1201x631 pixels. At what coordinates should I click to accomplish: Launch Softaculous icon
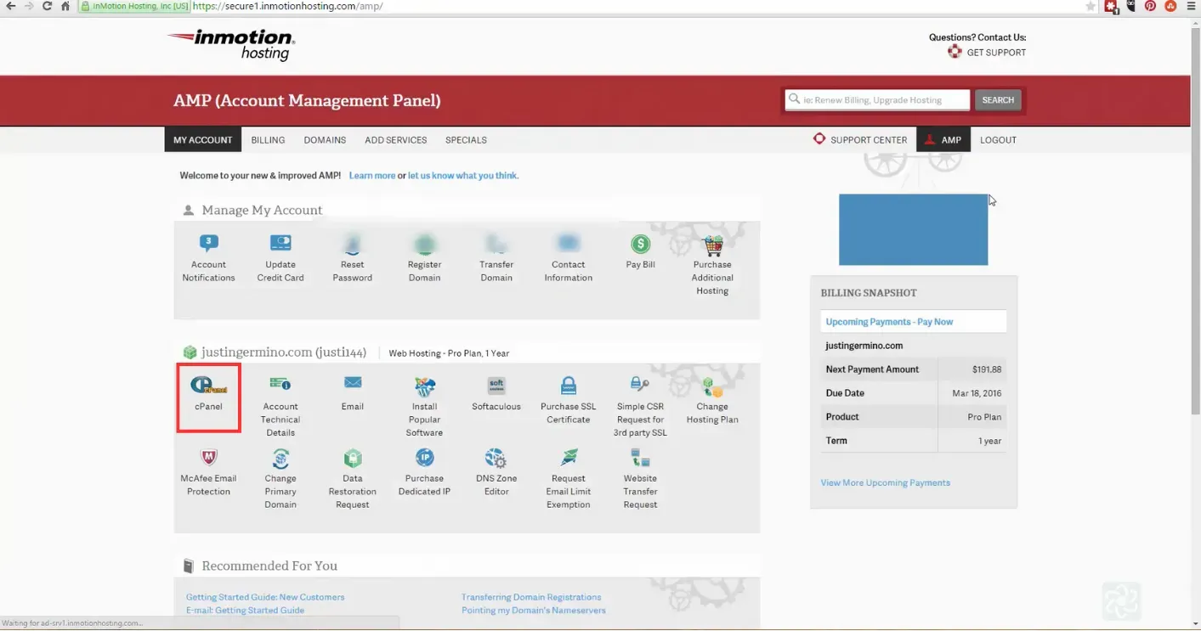[496, 386]
